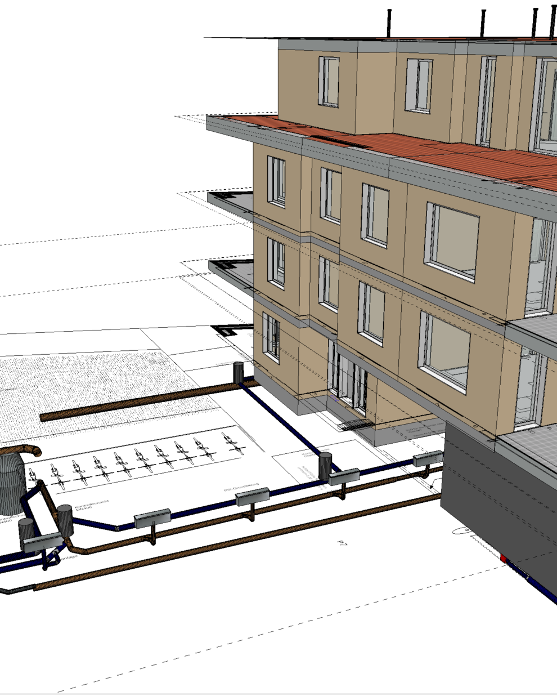The width and height of the screenshot is (557, 696).
Task: Select the manhole cylinder at building corner
Action: point(239,371)
